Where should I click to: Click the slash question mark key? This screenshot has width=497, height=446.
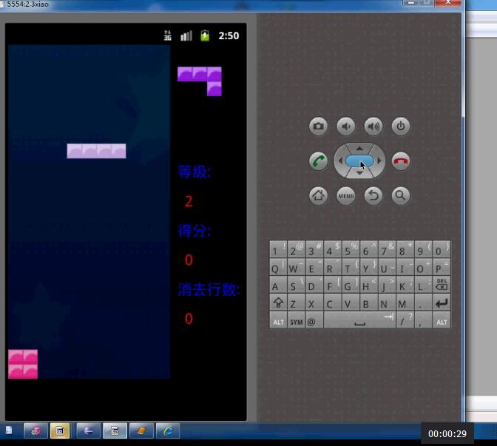point(405,321)
